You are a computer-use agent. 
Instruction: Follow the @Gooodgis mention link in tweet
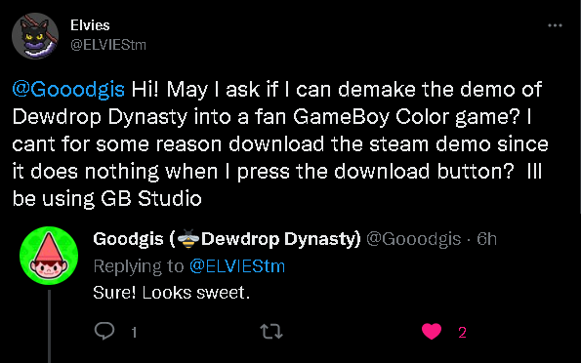[68, 89]
